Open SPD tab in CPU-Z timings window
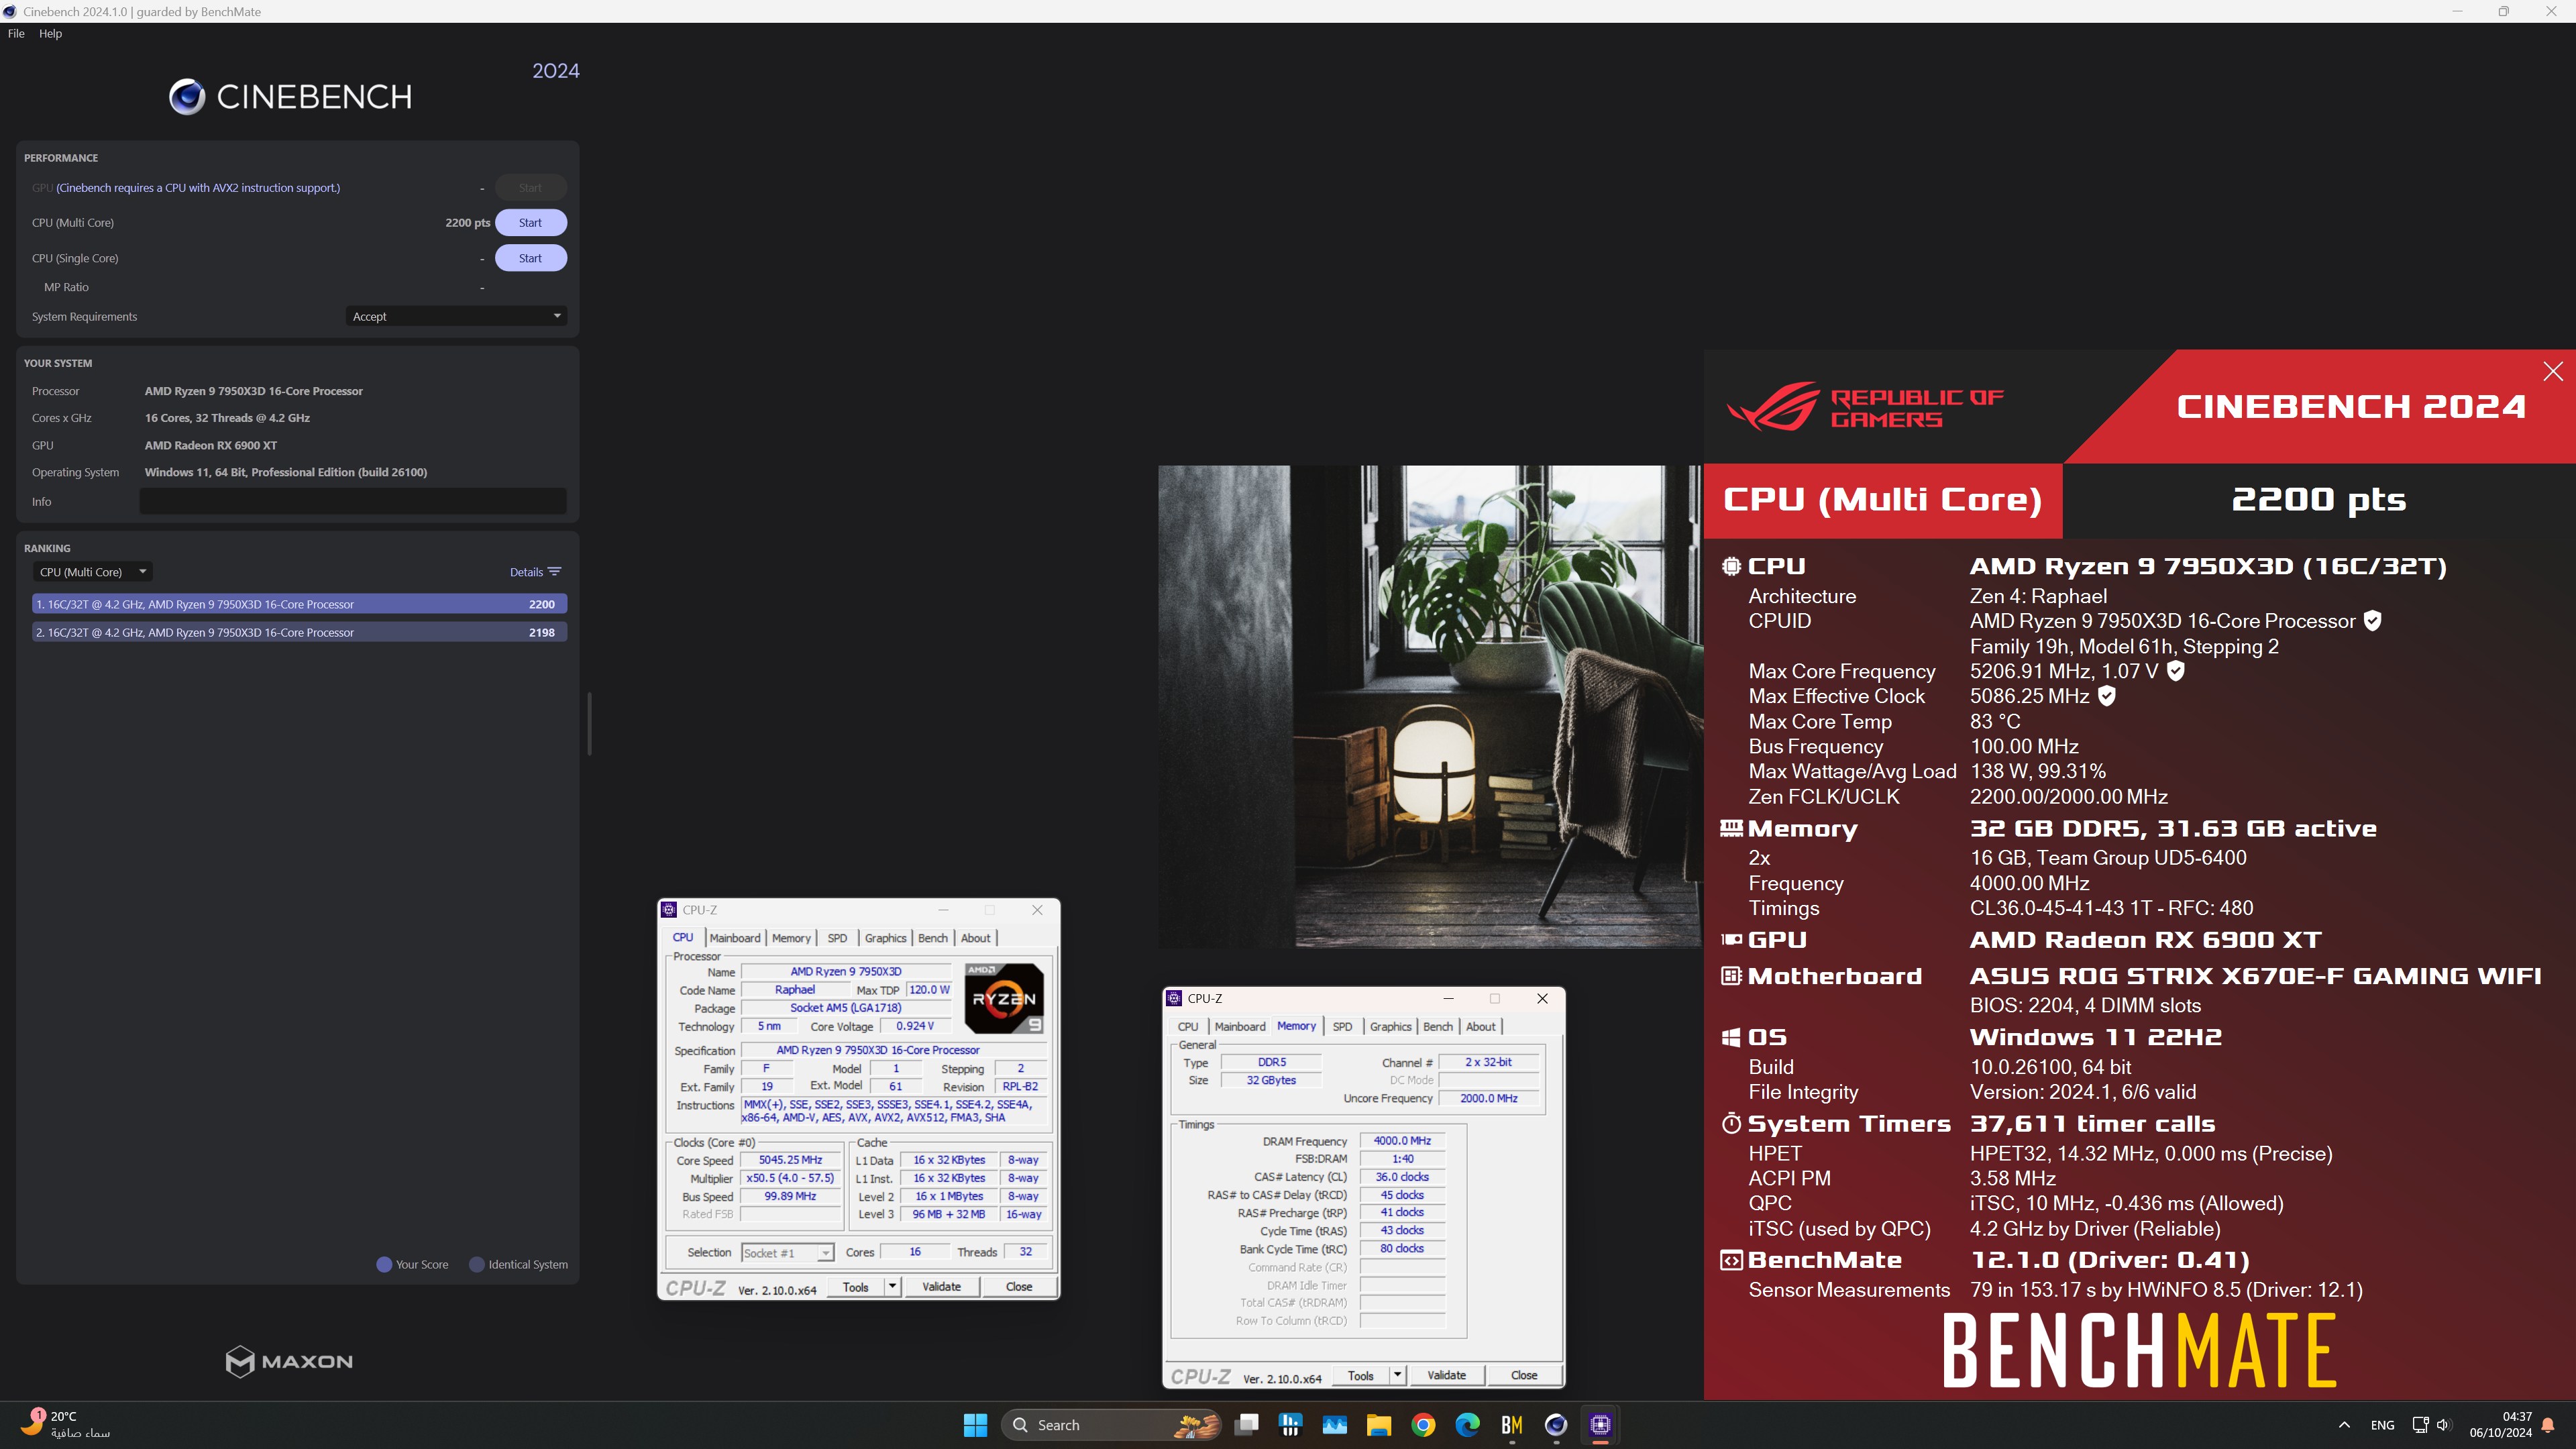The image size is (2576, 1449). (1342, 1026)
